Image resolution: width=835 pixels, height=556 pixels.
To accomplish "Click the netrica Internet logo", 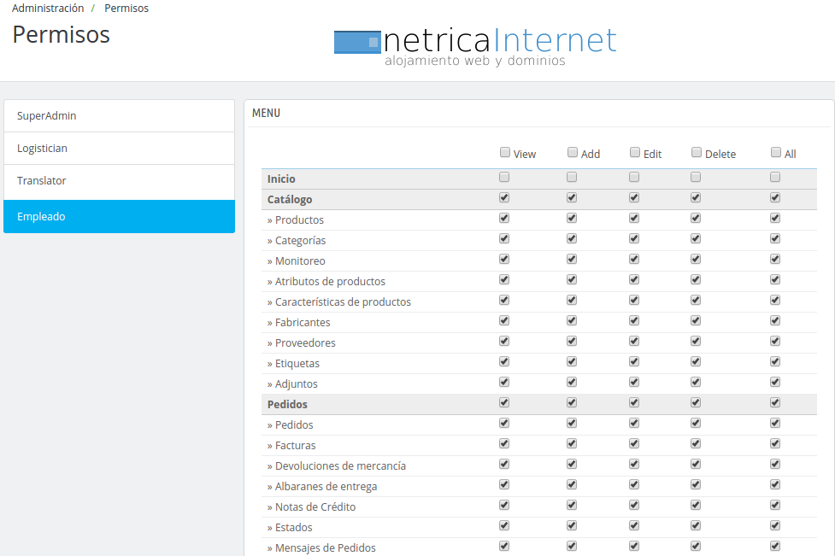I will click(x=475, y=46).
